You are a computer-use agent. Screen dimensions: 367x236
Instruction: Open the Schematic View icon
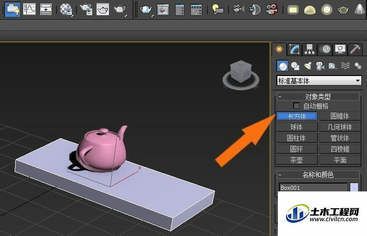[46, 9]
